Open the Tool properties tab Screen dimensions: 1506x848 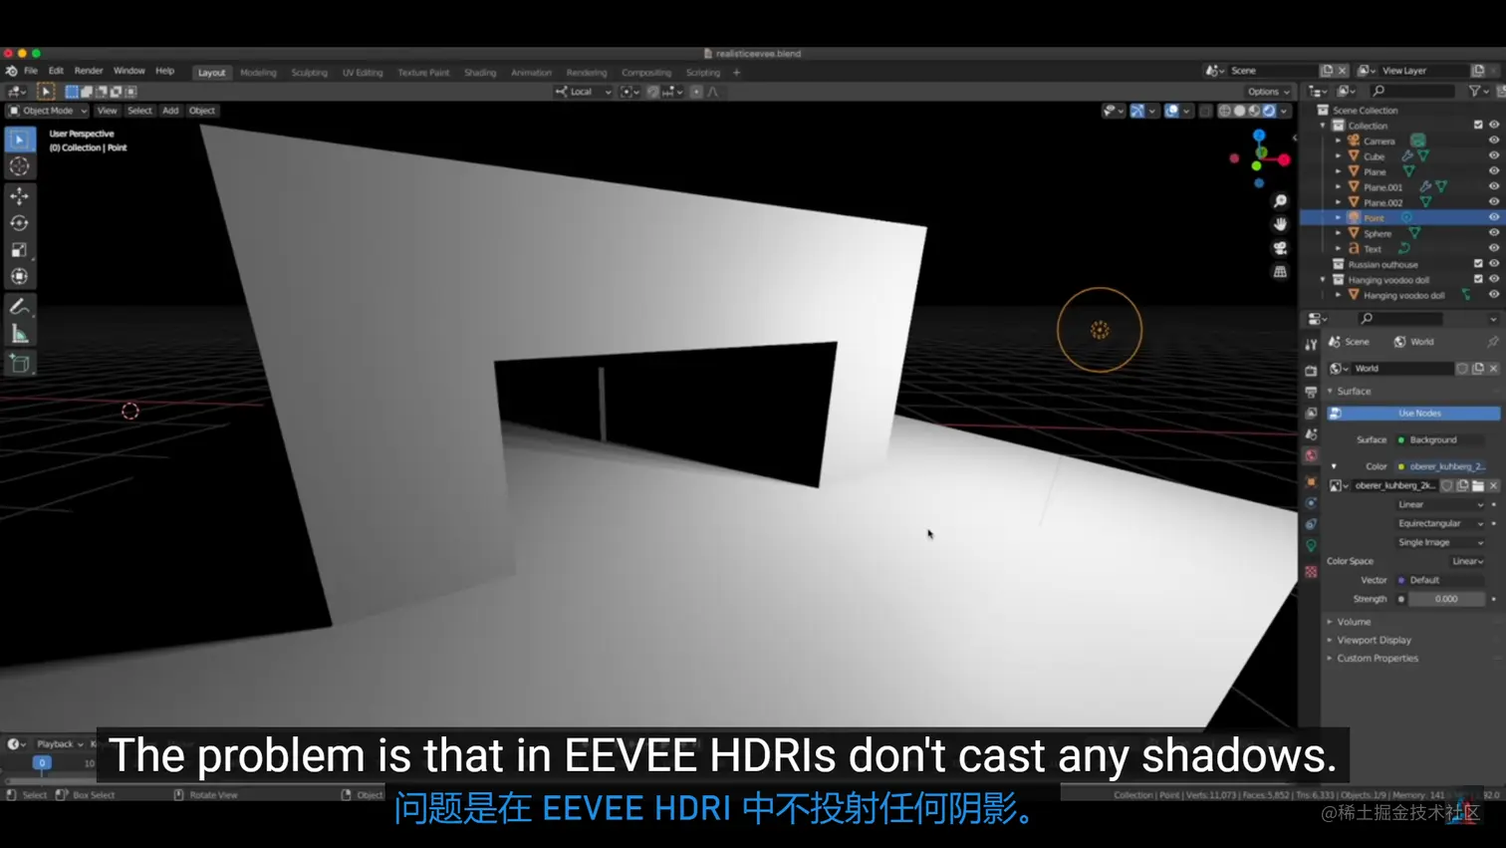(1311, 344)
